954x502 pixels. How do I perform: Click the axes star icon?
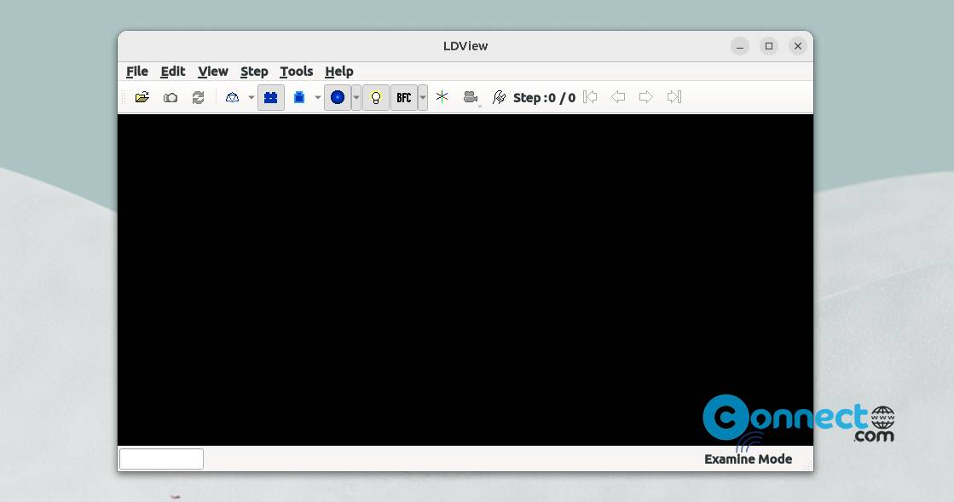[x=442, y=97]
